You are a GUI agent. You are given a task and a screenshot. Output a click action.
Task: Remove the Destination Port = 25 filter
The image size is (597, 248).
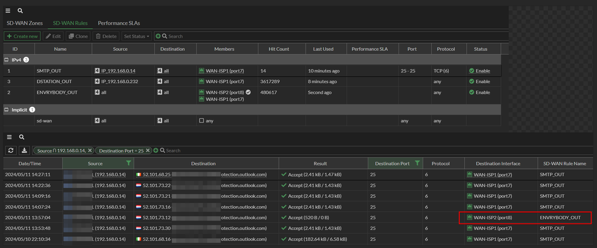[x=148, y=151]
